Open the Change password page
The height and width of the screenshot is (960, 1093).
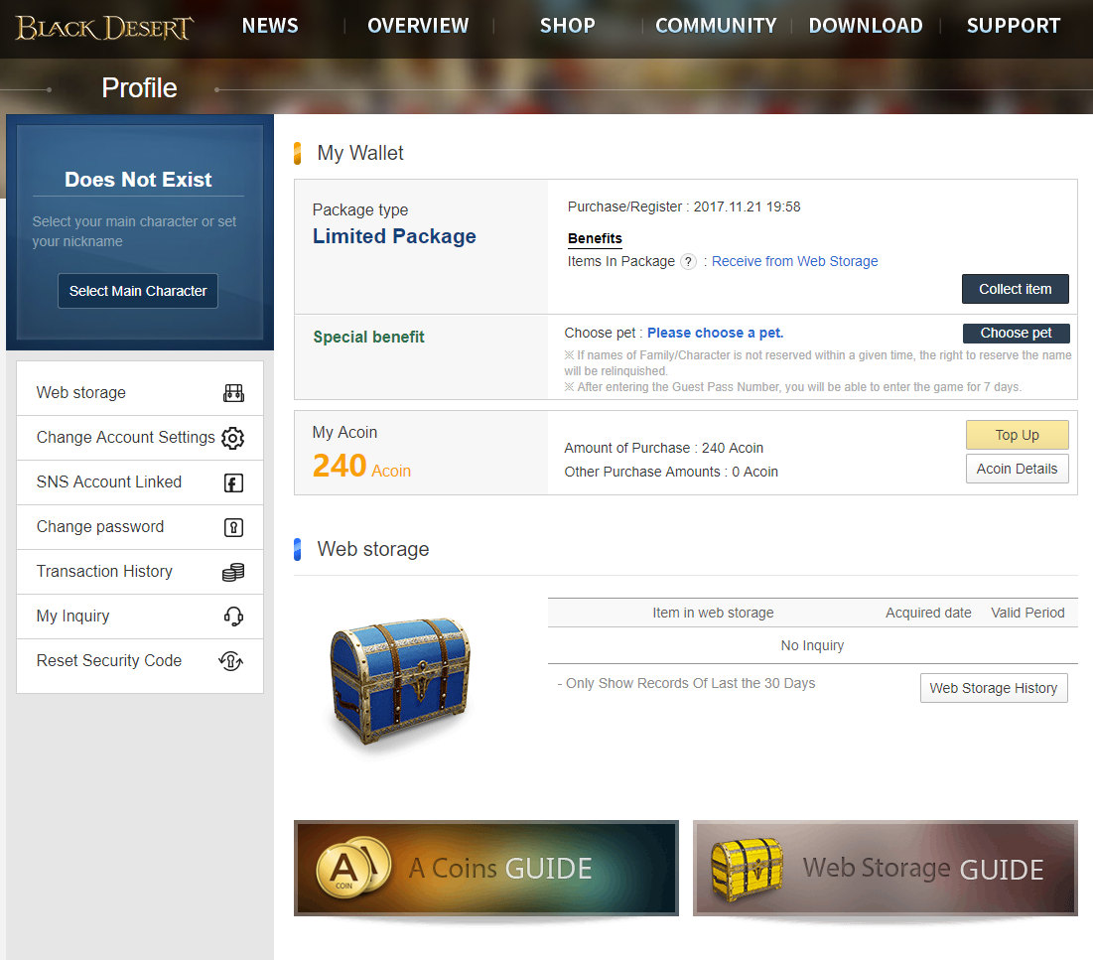coord(140,527)
